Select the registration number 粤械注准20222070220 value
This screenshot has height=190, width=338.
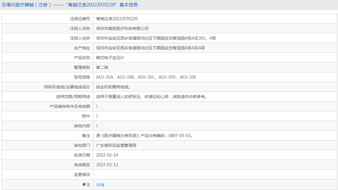[117, 19]
